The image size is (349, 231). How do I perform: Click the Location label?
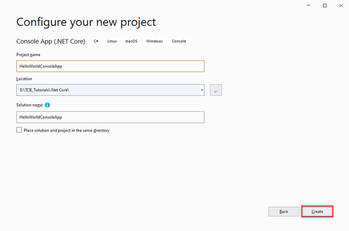click(24, 79)
